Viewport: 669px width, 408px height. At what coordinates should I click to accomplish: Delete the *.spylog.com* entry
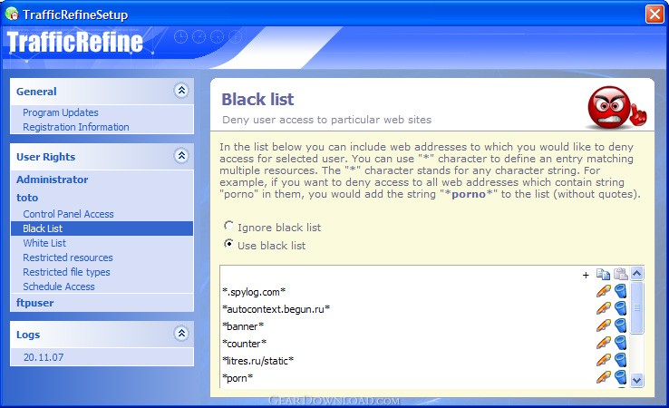[621, 291]
